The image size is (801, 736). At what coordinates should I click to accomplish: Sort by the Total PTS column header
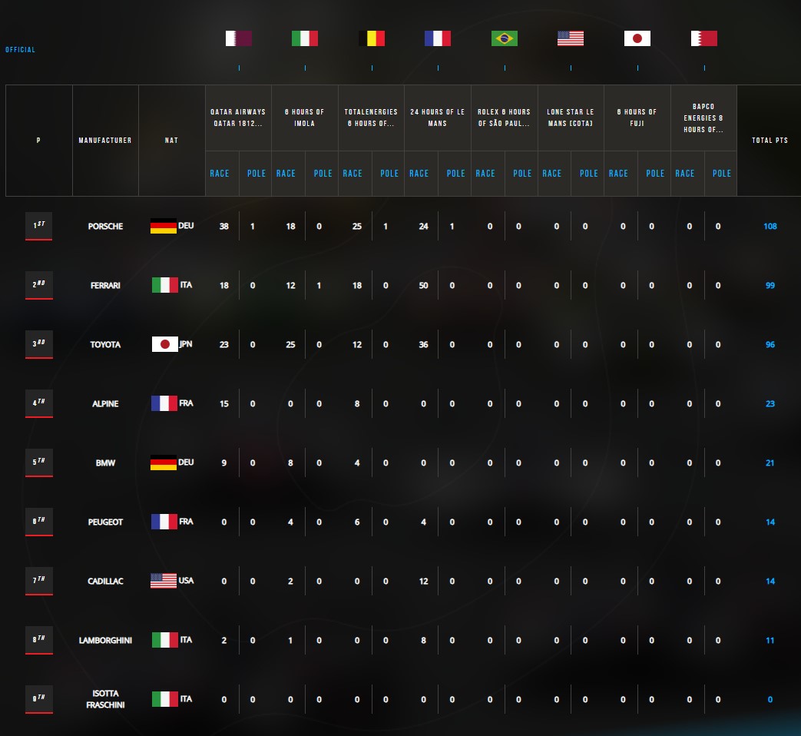pos(770,141)
